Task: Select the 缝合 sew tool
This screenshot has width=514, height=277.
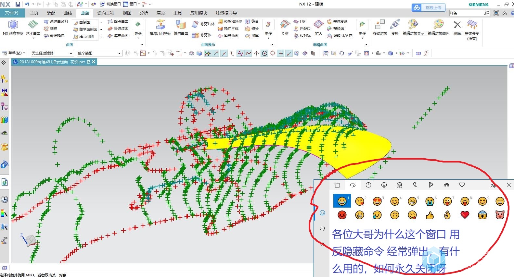Action: (x=252, y=21)
